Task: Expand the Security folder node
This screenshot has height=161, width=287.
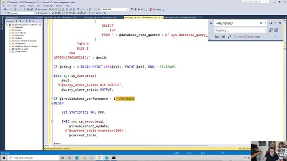Action: (x=10, y=30)
